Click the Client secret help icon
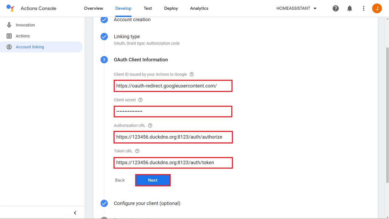389x219 pixels. (140, 100)
